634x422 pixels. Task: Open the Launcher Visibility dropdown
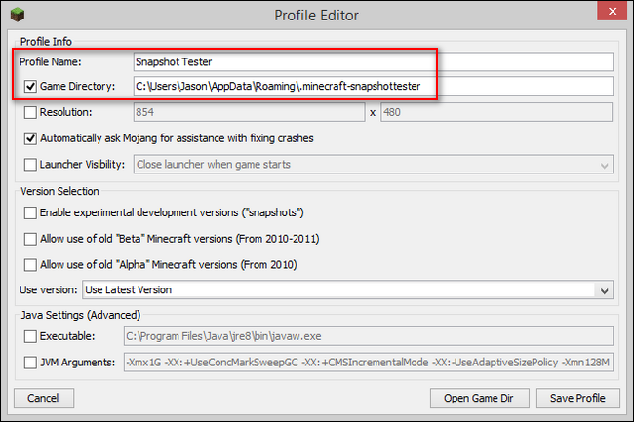(x=373, y=165)
